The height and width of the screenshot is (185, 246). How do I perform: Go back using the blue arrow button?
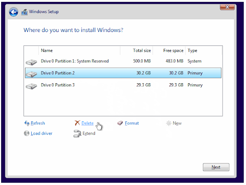pos(13,12)
